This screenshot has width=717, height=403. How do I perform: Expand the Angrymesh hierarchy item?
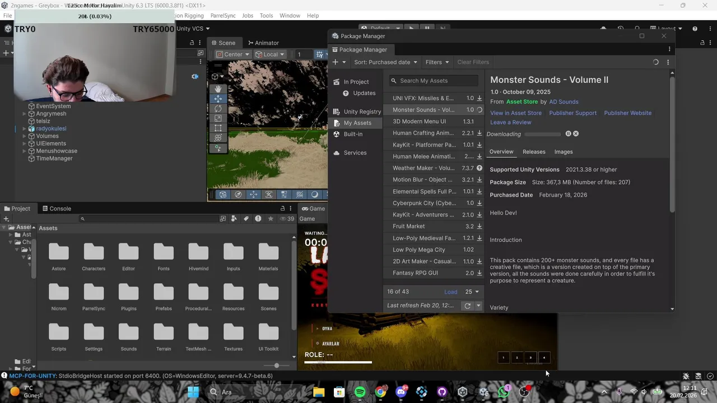pos(24,114)
